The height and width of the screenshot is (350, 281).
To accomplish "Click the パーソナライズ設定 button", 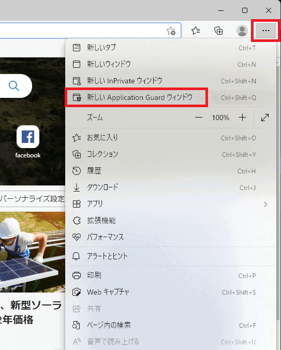I will point(33,199).
